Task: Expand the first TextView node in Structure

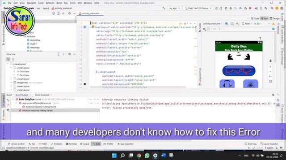Action: click(14, 72)
